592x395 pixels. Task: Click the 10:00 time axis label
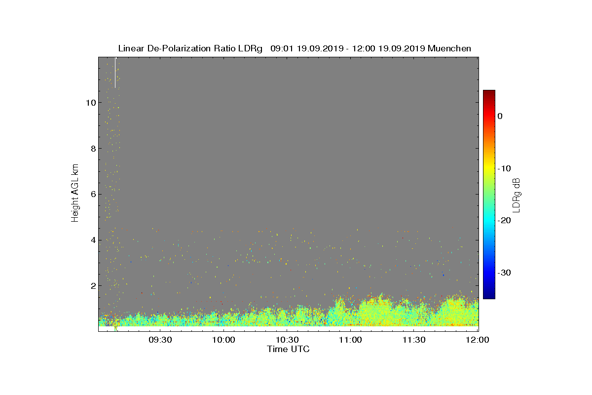[x=224, y=340]
